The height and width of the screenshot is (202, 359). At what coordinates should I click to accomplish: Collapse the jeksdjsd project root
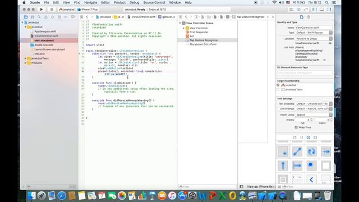click(x=22, y=22)
